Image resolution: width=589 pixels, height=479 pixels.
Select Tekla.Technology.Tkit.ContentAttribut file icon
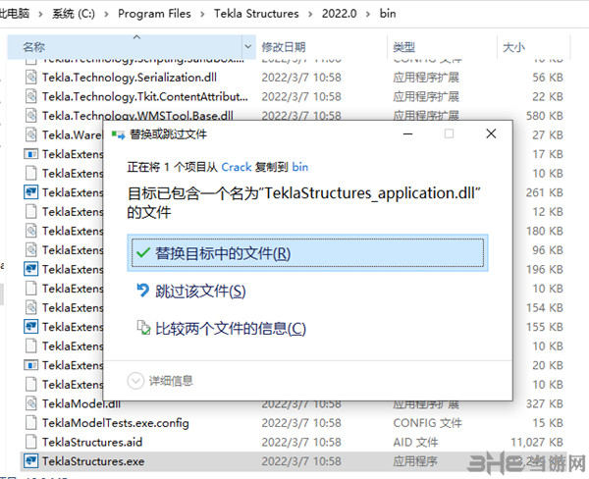tap(31, 96)
